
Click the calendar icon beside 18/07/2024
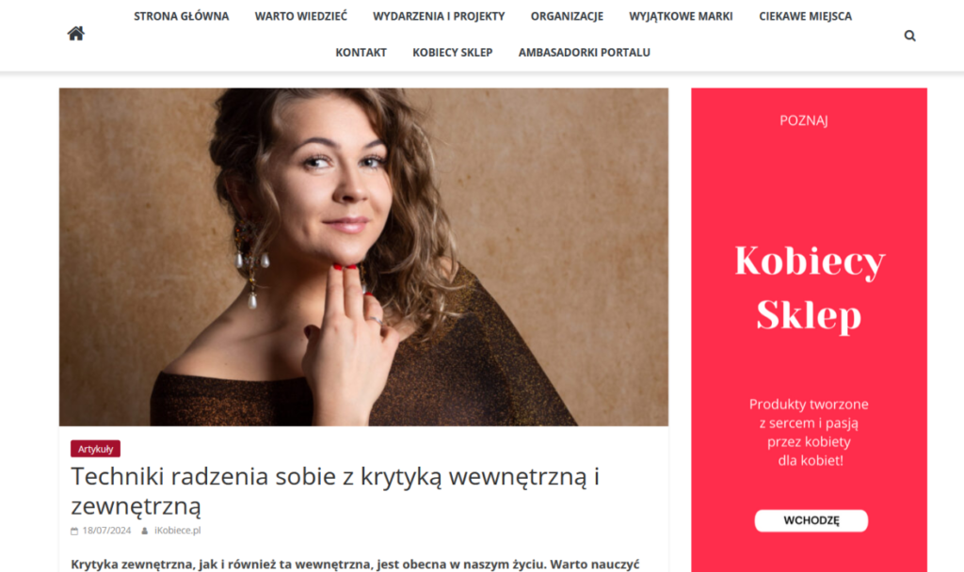(x=74, y=531)
